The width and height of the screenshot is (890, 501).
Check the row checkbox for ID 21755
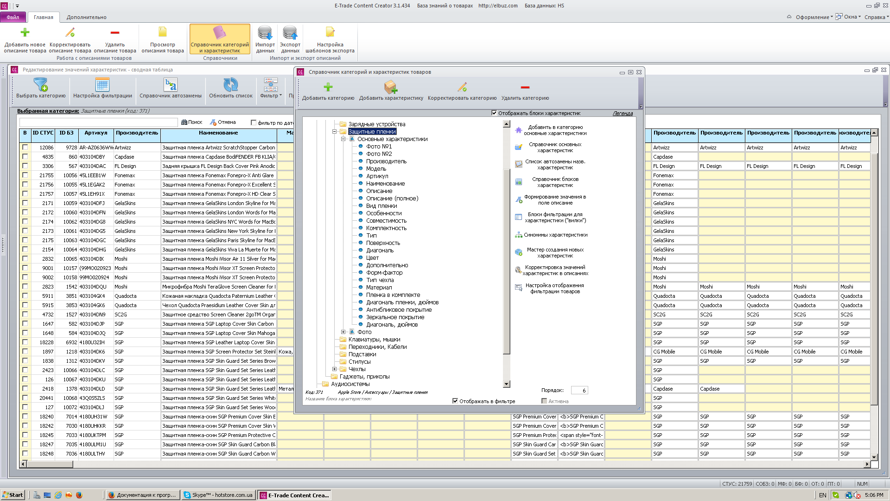[25, 175]
